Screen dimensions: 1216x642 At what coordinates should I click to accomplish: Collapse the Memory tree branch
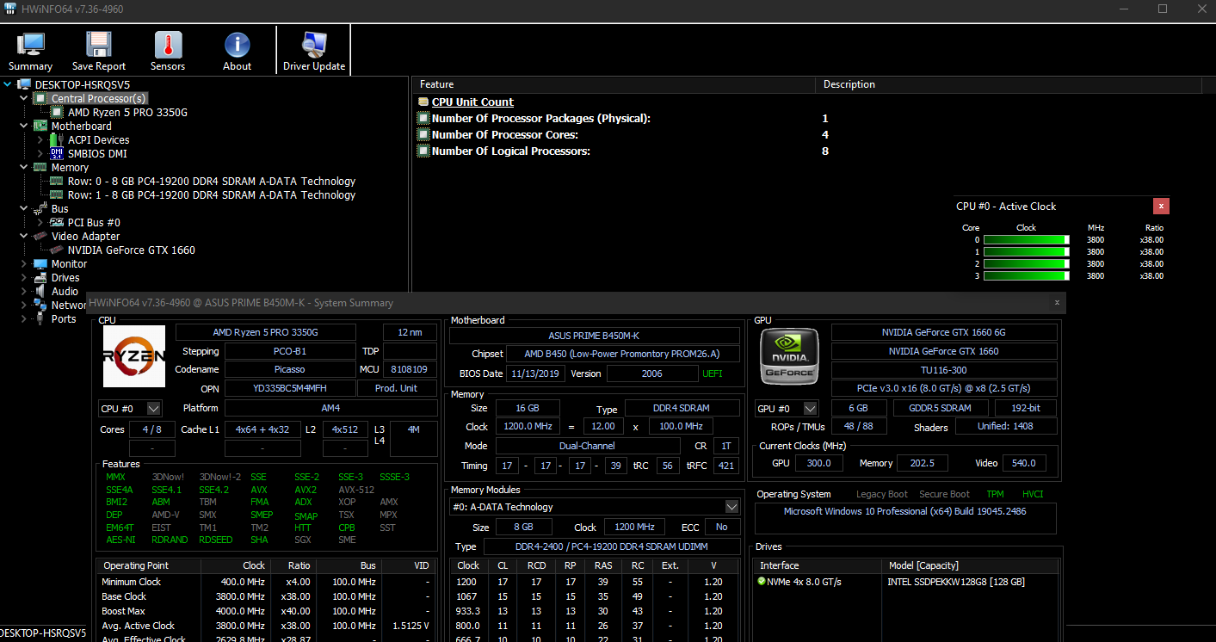coord(24,167)
